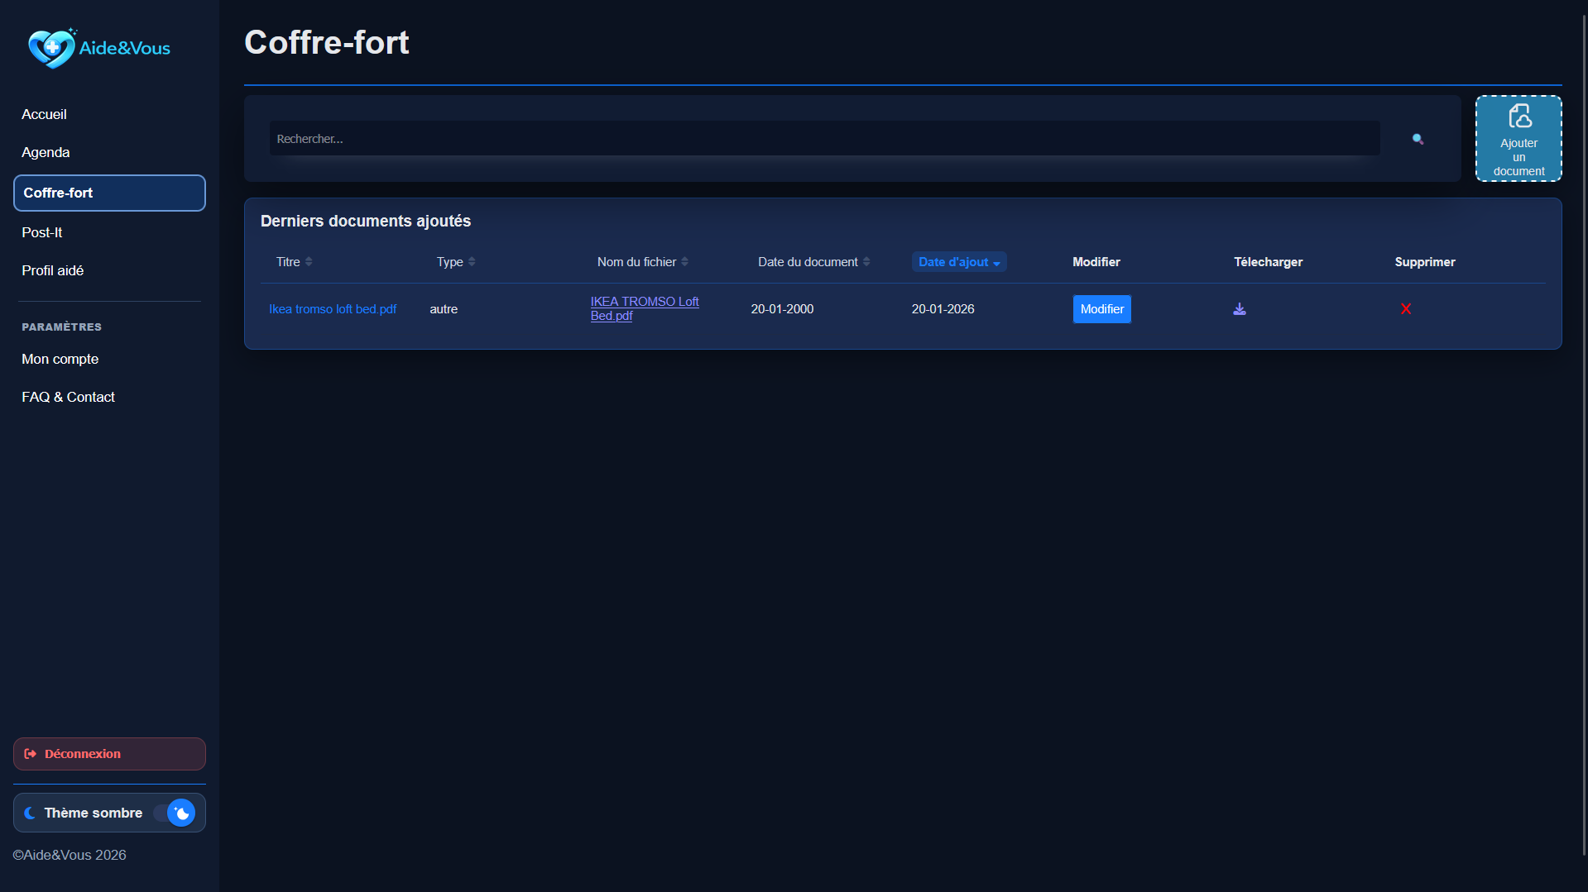The height and width of the screenshot is (892, 1588).
Task: Go to Accueil in sidebar
Action: point(44,114)
